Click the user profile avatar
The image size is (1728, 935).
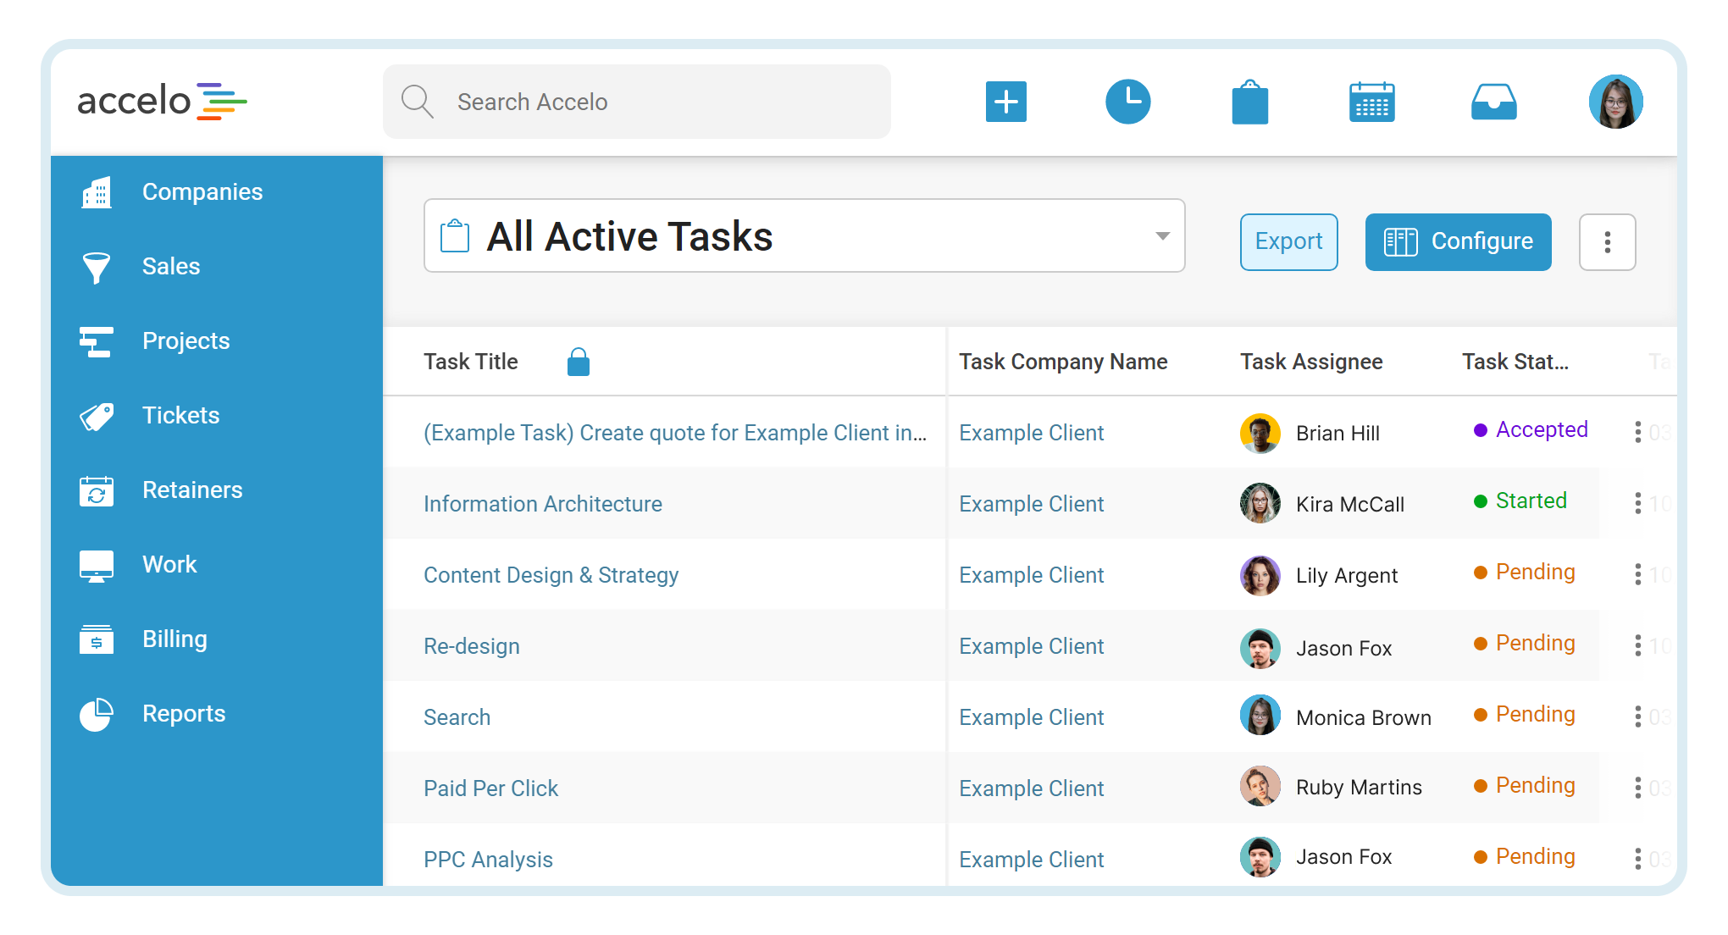pyautogui.click(x=1615, y=102)
